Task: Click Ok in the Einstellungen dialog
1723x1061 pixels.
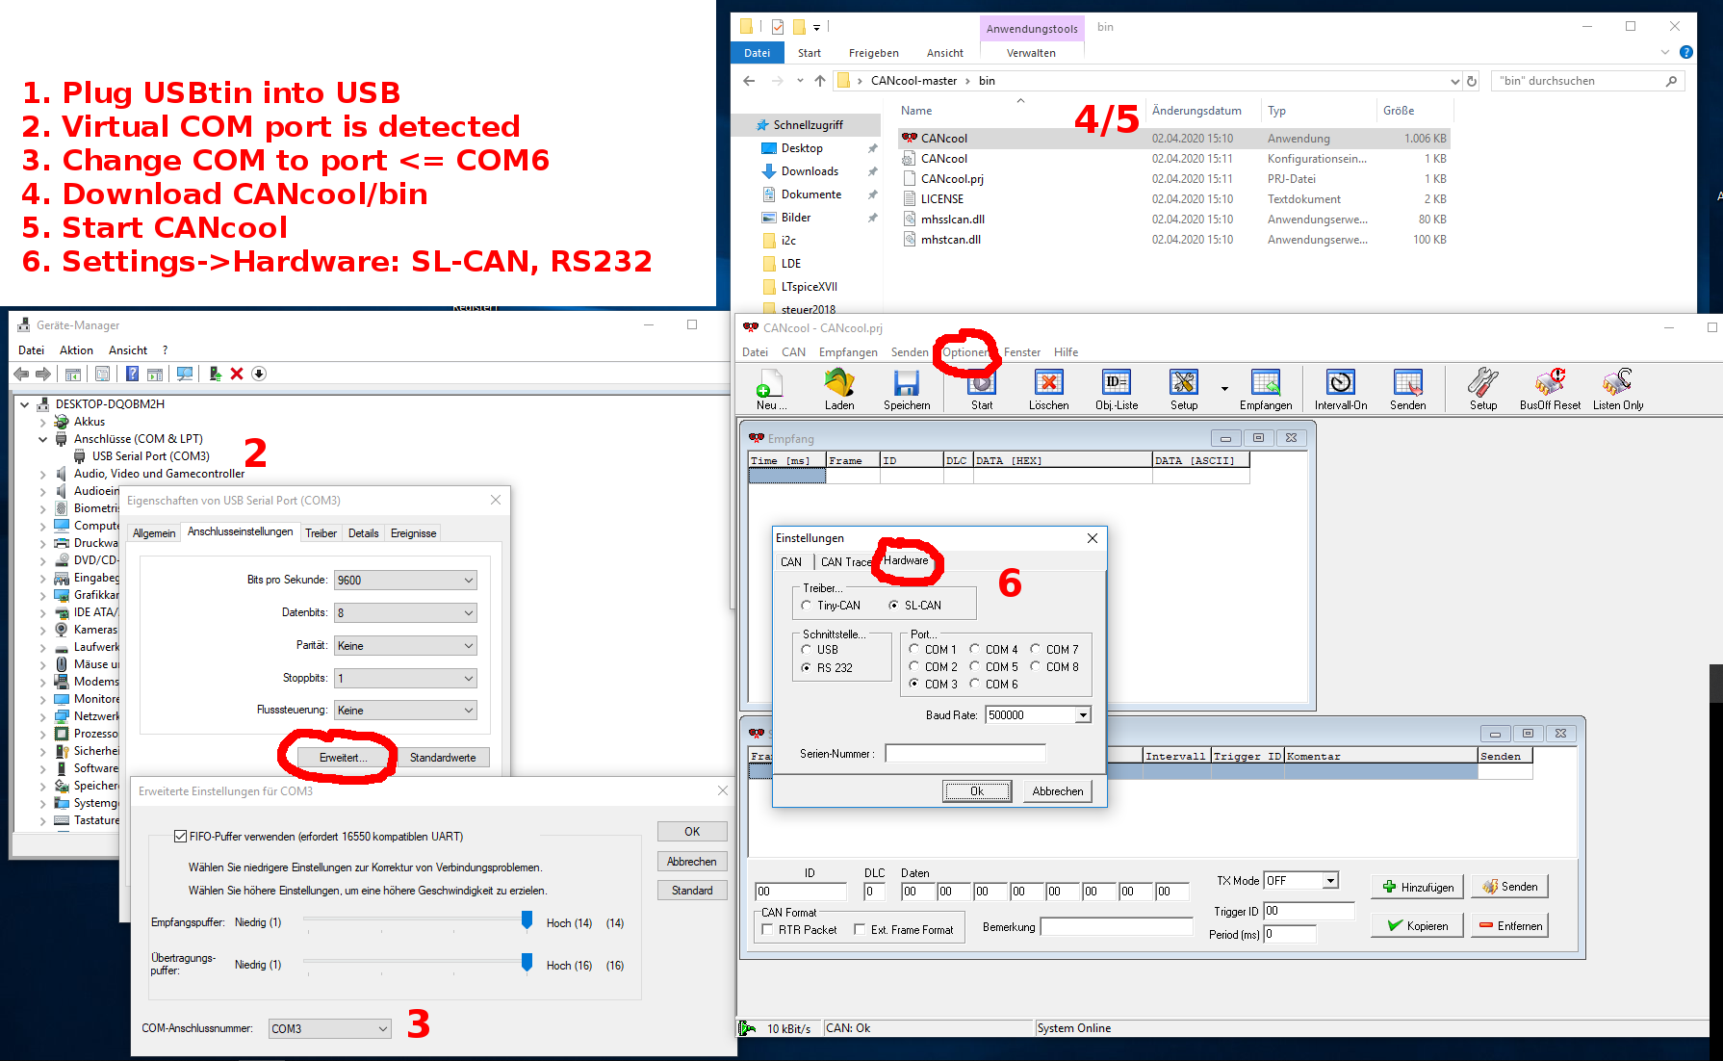Action: (977, 791)
